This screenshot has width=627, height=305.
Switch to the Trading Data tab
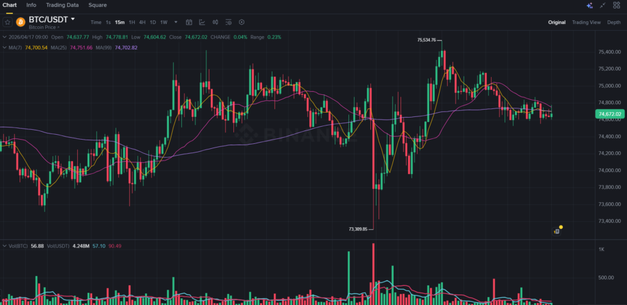tap(62, 5)
